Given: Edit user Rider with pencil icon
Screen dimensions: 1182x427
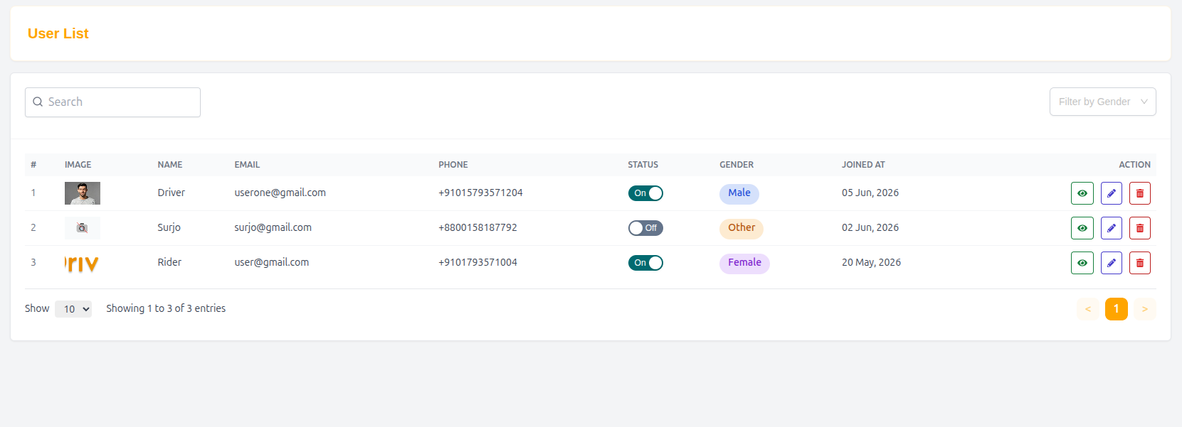Looking at the screenshot, I should [x=1111, y=263].
